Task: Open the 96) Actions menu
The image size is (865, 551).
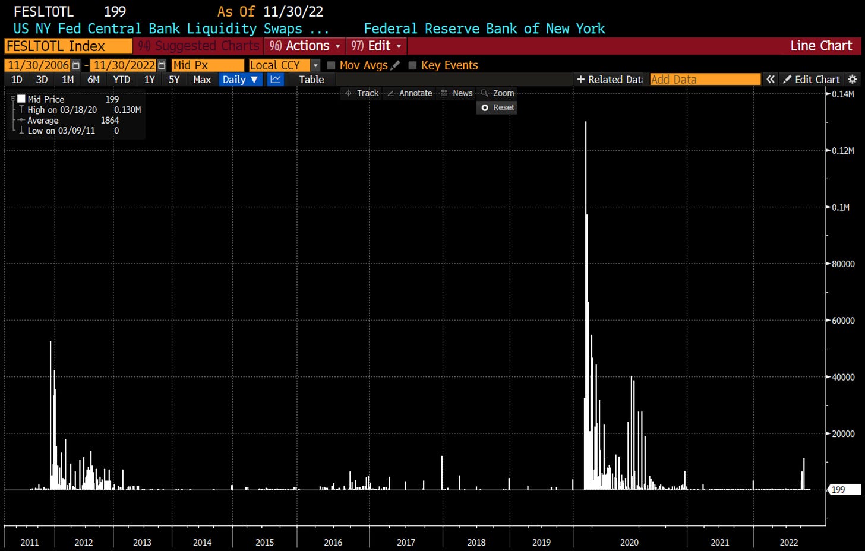Action: 304,46
